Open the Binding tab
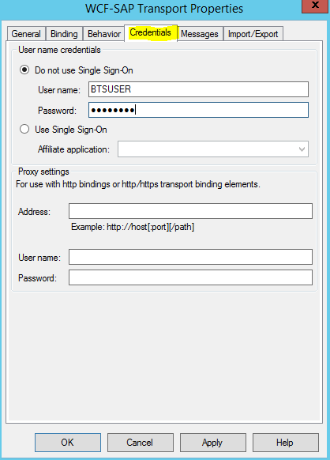Image resolution: width=330 pixels, height=460 pixels. tap(64, 34)
